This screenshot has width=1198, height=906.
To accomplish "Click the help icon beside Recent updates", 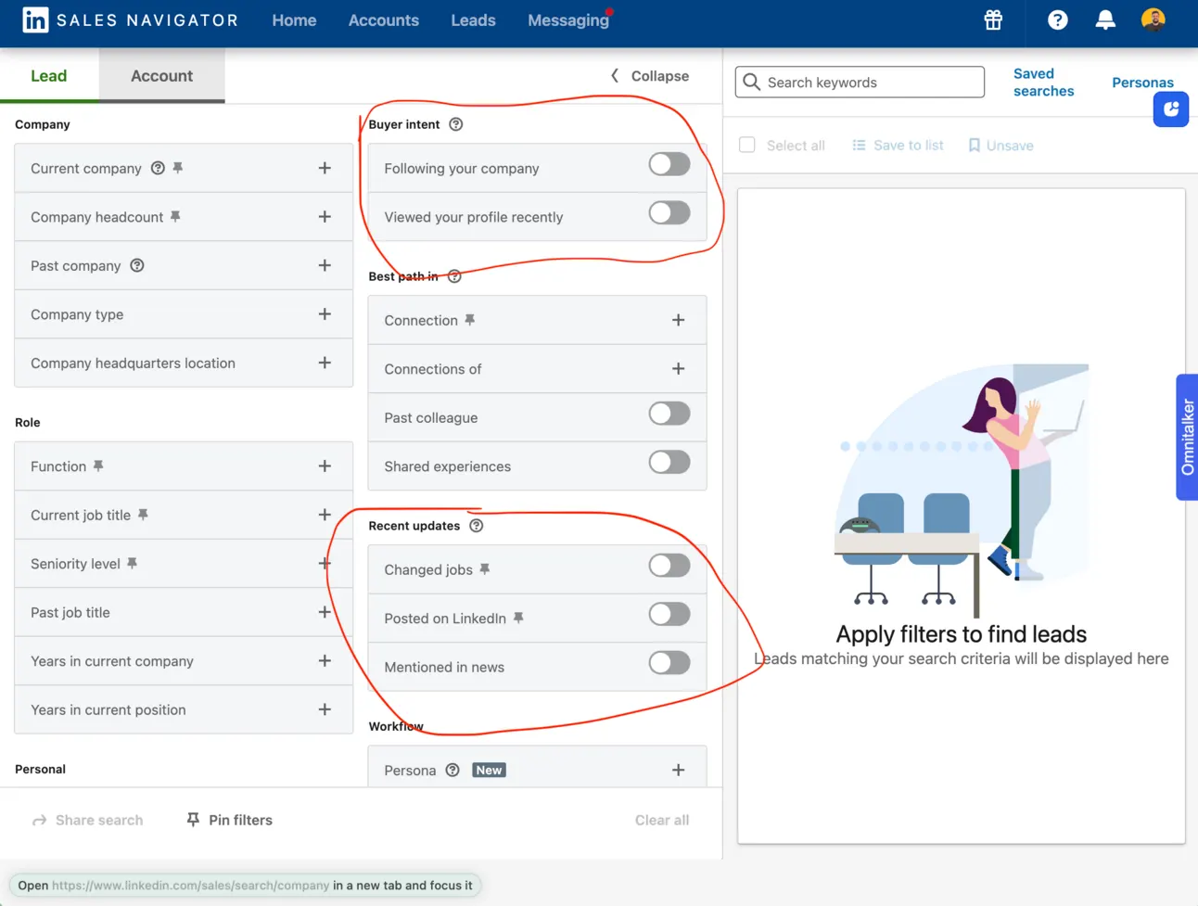I will pyautogui.click(x=477, y=526).
